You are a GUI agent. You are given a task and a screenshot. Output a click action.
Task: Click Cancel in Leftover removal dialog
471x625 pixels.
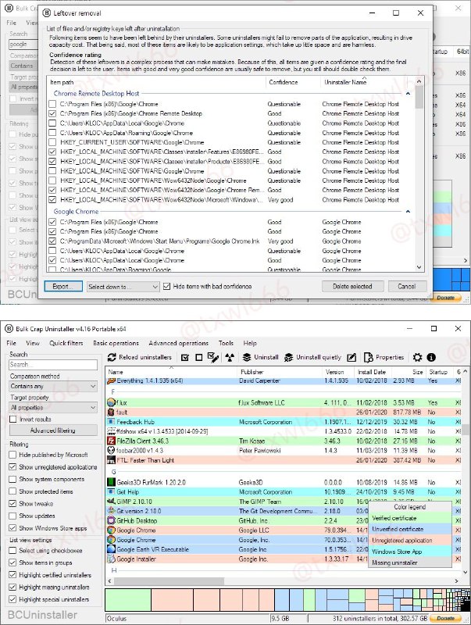(407, 287)
